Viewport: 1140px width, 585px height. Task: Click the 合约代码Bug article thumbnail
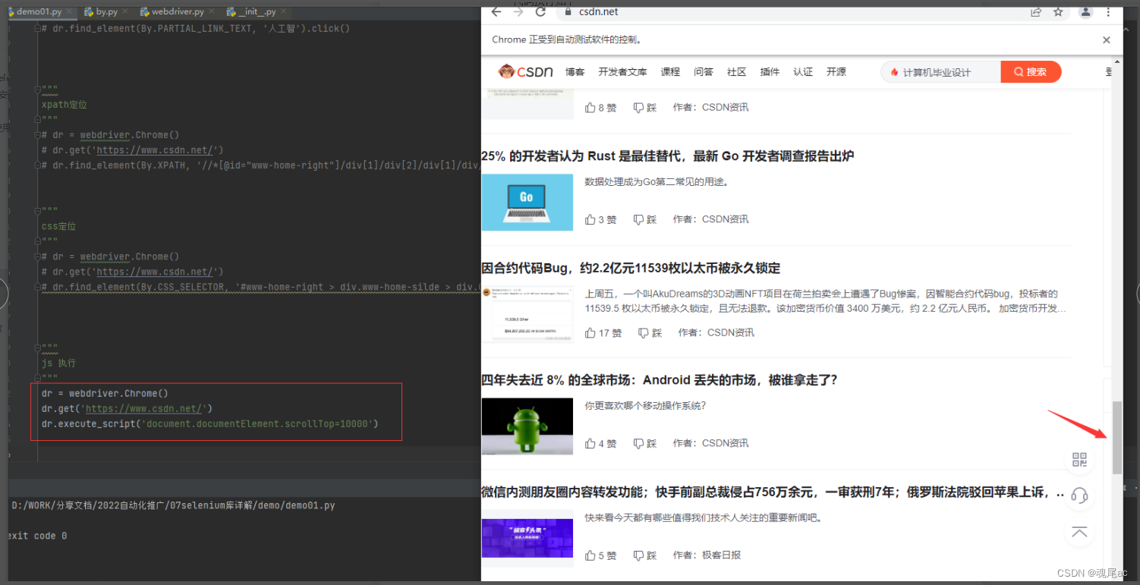[x=527, y=314]
